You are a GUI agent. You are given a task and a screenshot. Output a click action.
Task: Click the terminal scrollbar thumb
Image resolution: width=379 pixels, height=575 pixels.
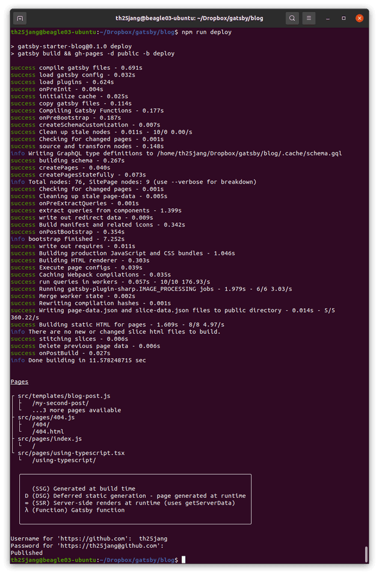coord(366,554)
